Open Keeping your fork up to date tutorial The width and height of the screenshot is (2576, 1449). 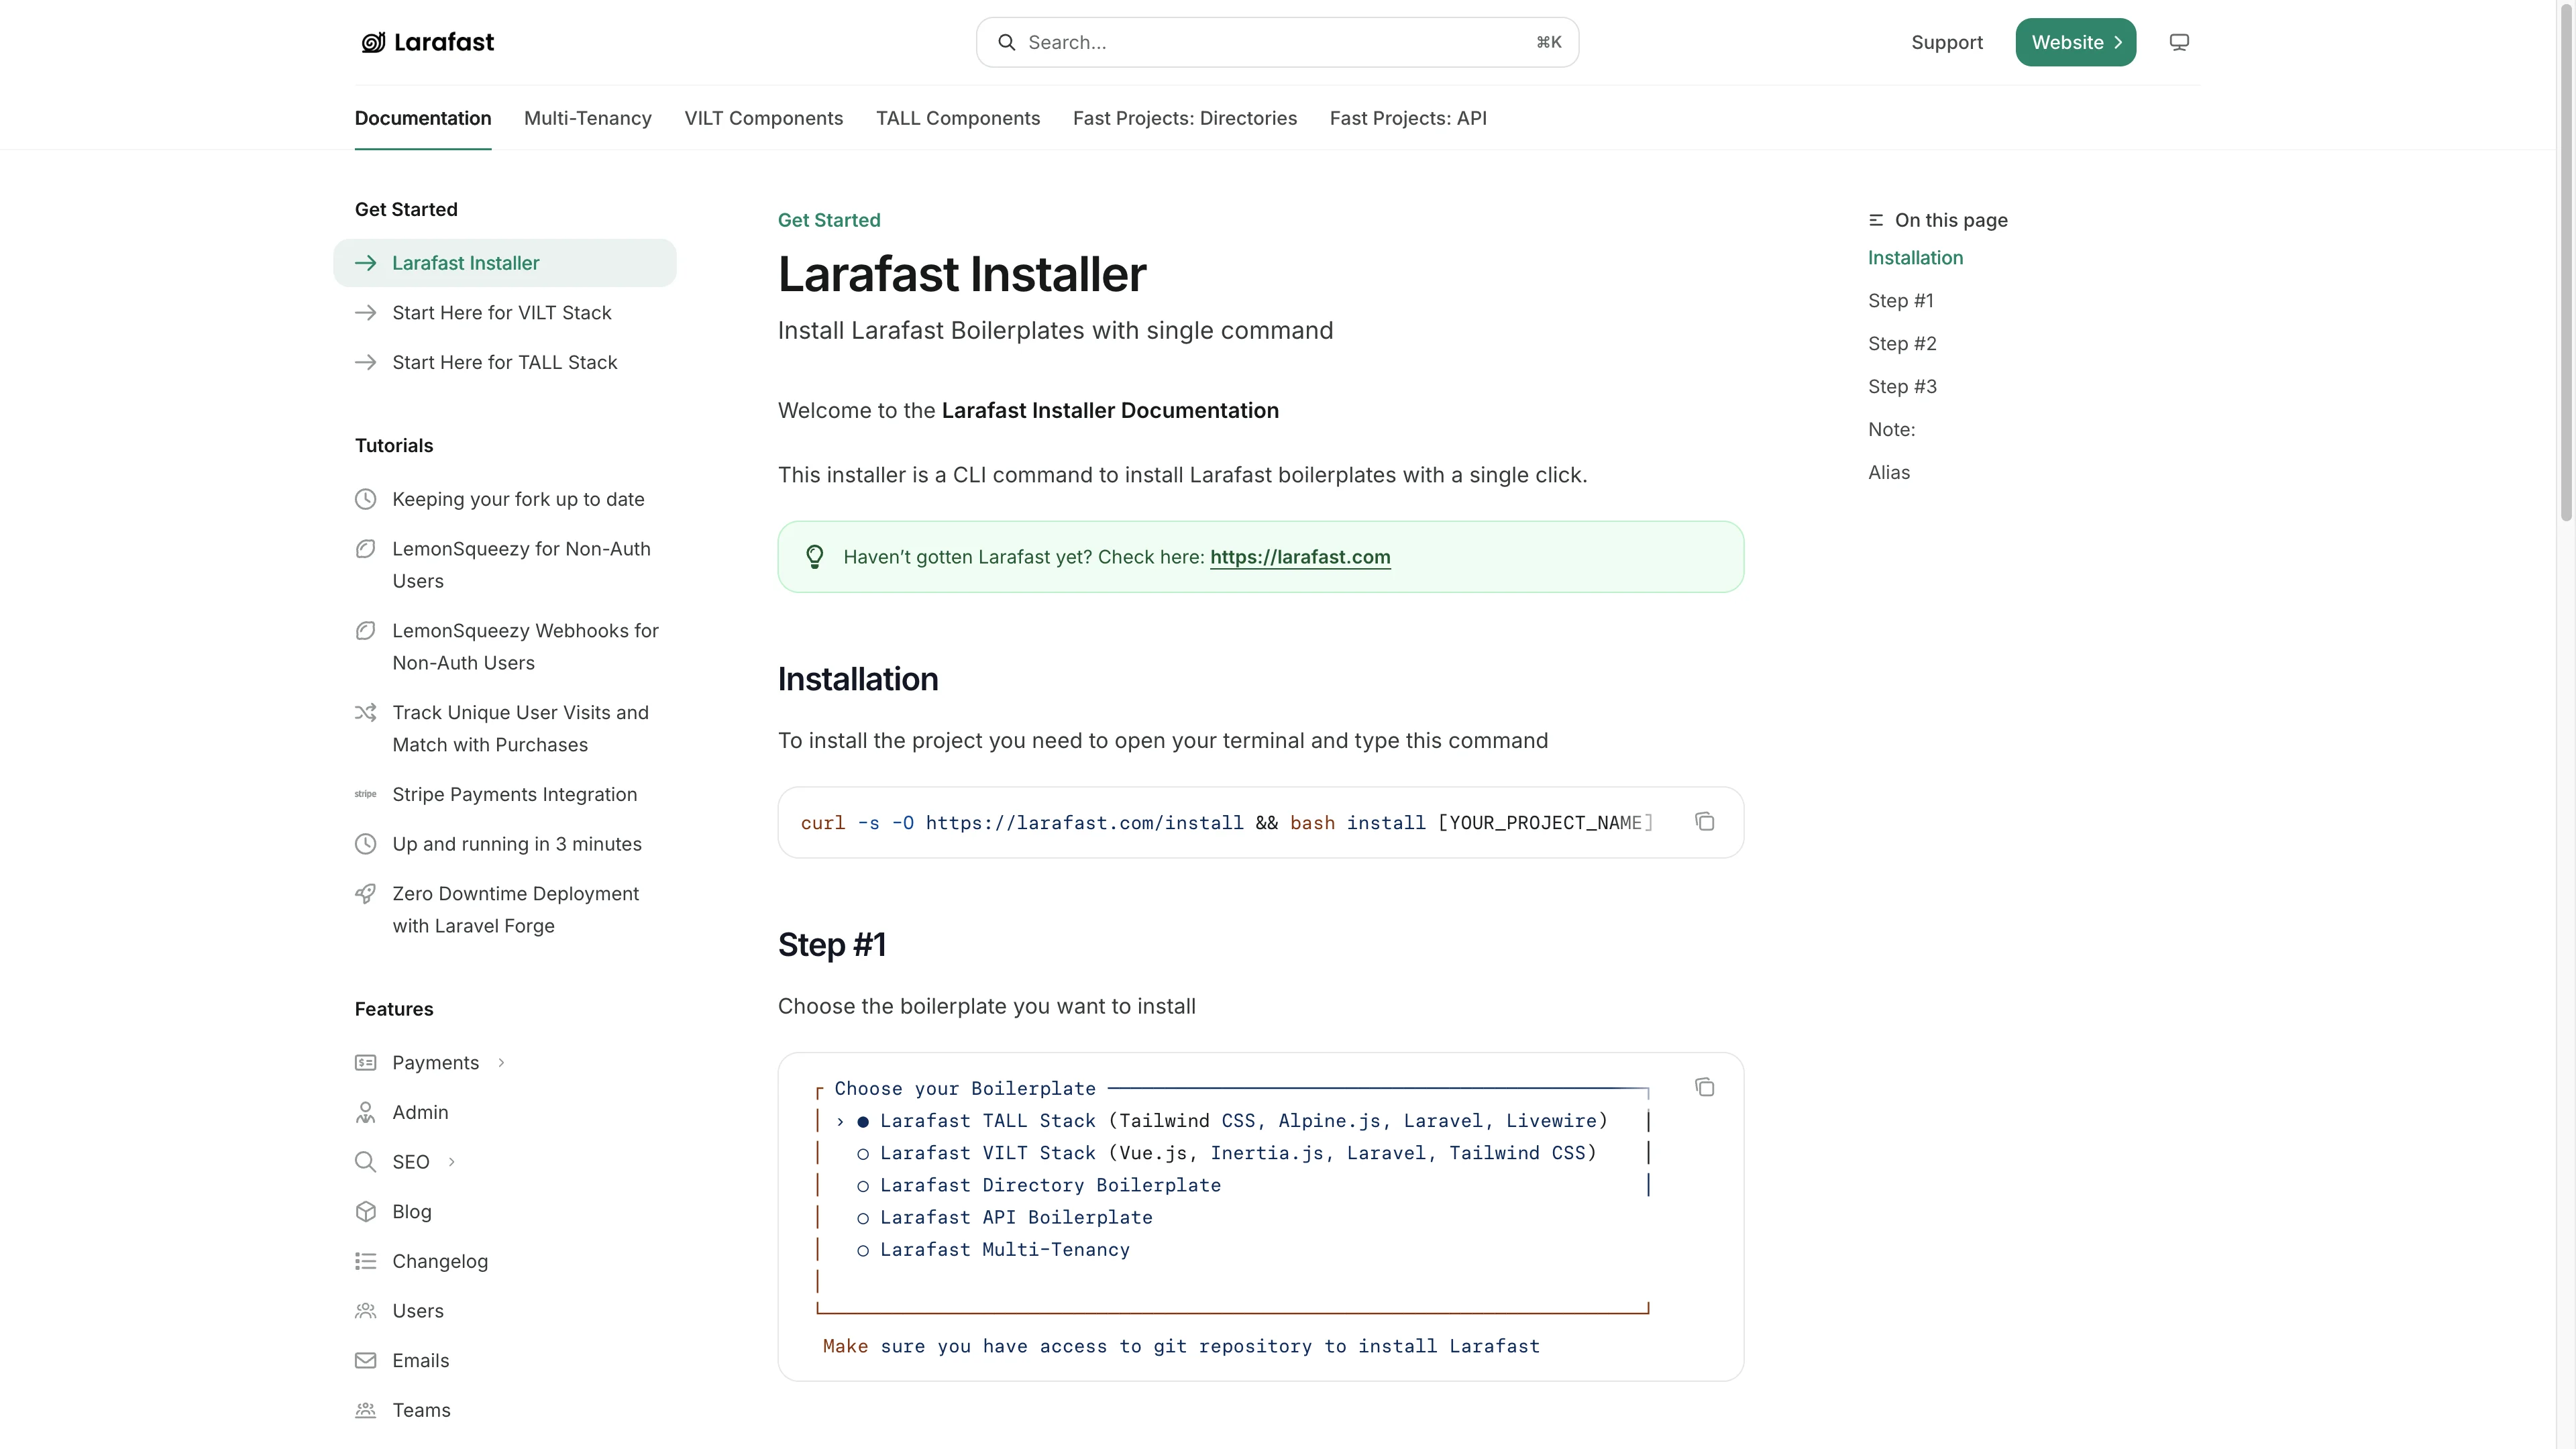click(x=518, y=499)
